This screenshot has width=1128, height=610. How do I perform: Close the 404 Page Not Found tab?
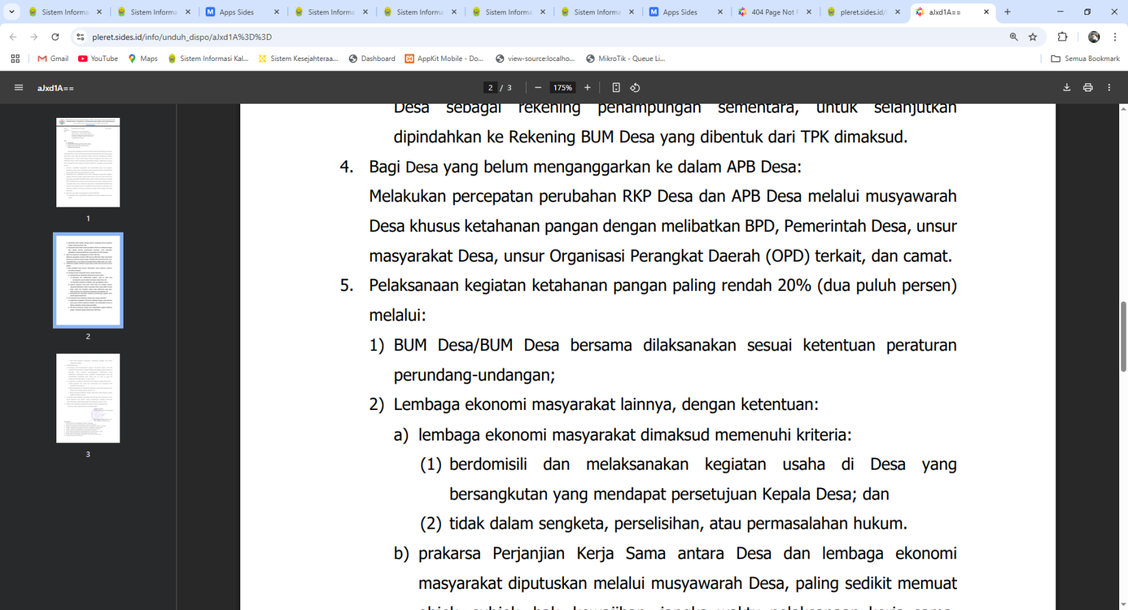[809, 12]
